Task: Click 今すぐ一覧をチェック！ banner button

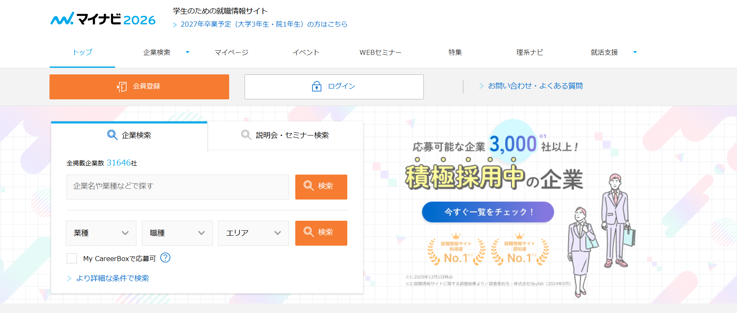Action: 488,212
